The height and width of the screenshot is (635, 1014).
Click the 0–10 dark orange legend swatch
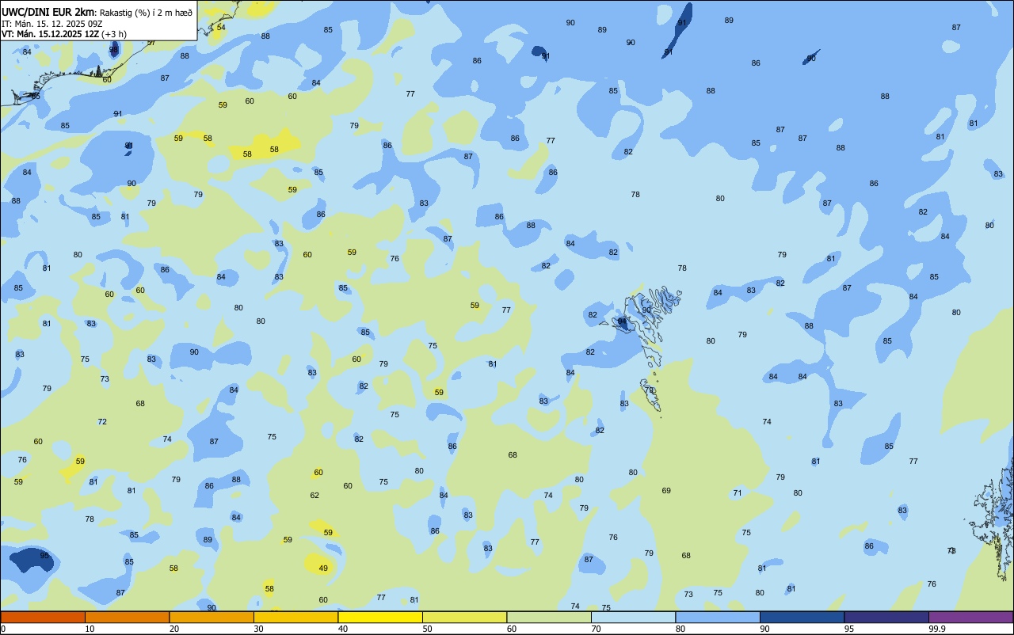tap(43, 617)
